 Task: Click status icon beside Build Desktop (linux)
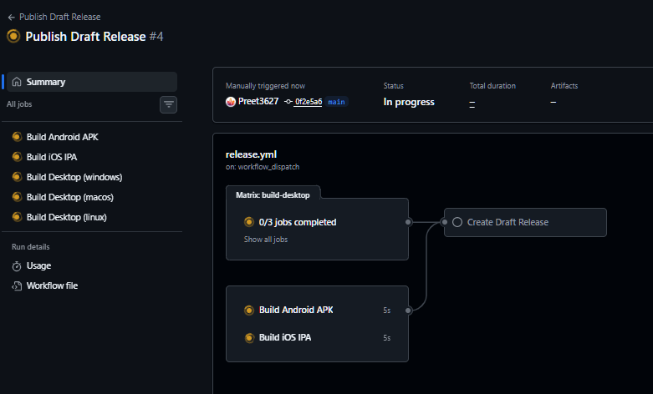pyautogui.click(x=17, y=217)
